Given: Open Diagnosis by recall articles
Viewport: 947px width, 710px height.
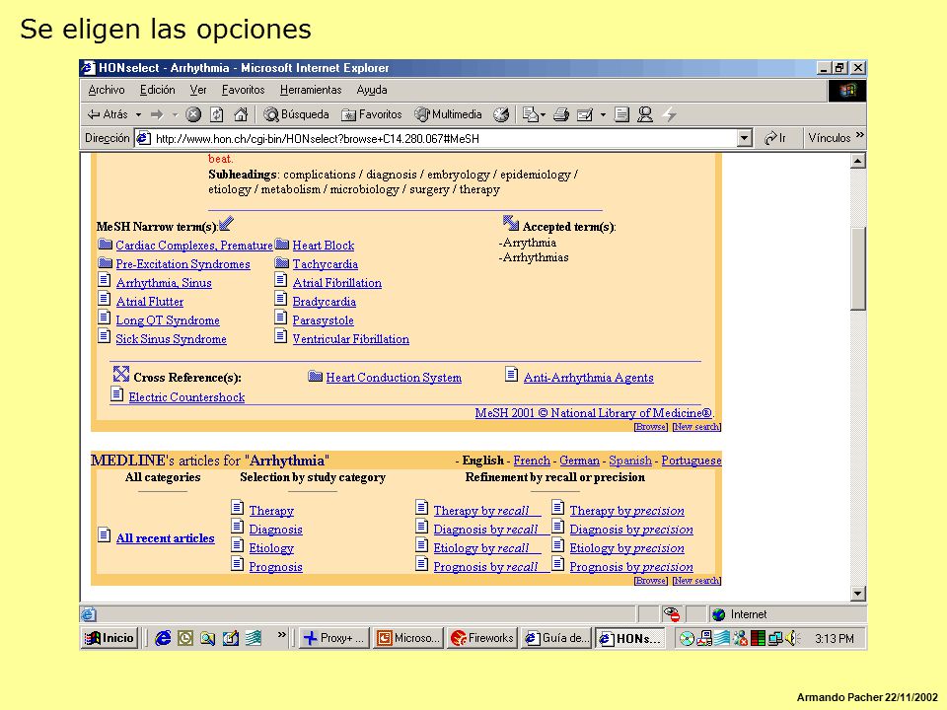Looking at the screenshot, I should click(485, 530).
